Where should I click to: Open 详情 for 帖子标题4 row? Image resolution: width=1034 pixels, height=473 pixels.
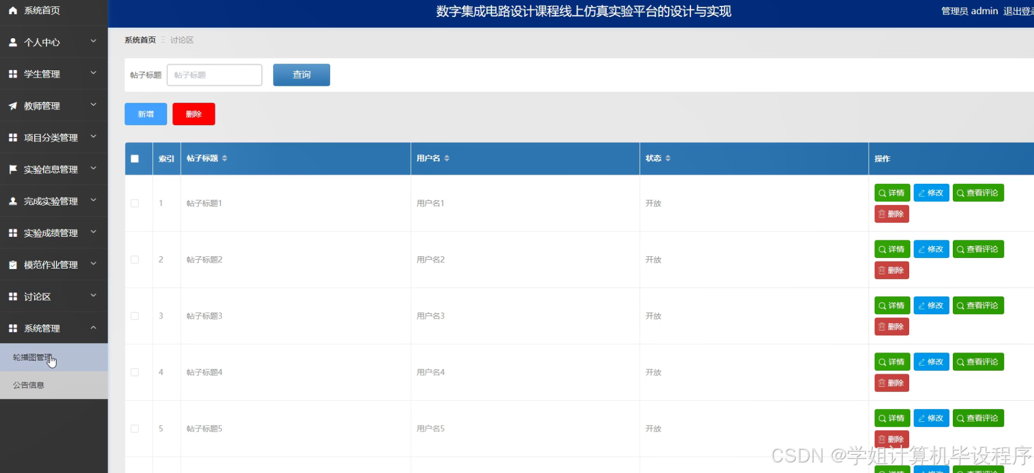(892, 362)
